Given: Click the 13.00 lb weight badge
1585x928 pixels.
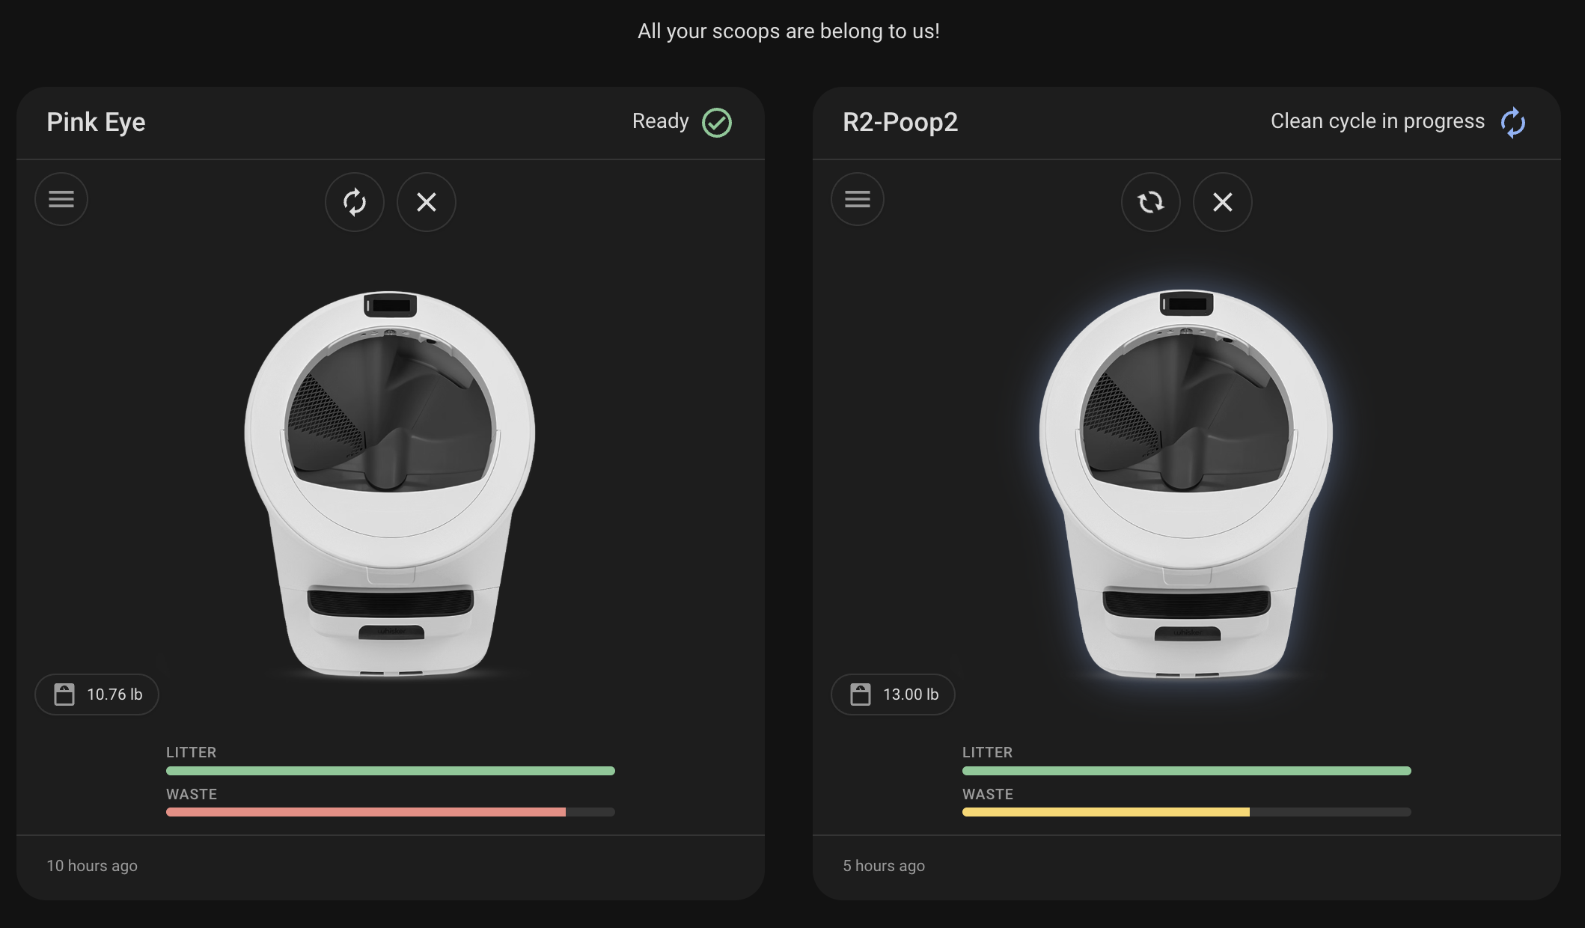Looking at the screenshot, I should tap(893, 695).
